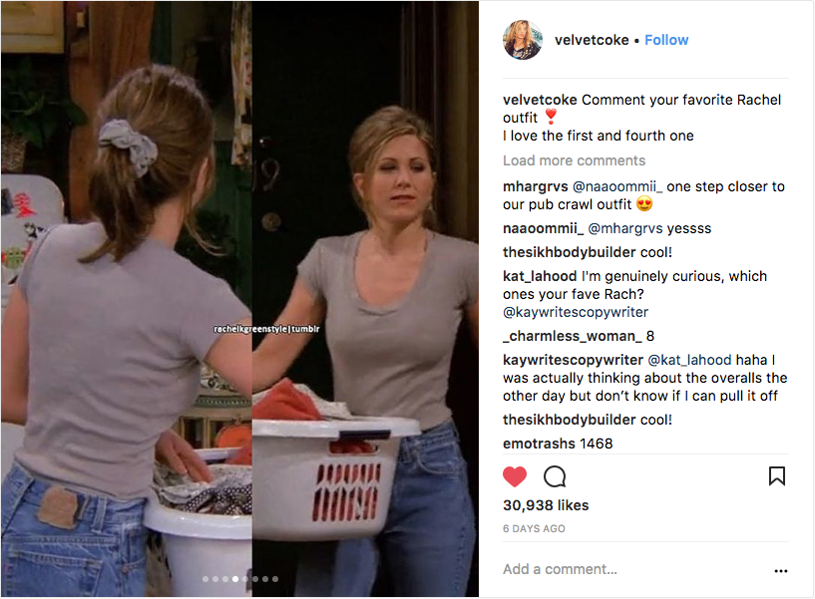
Task: Open the three-dot more options menu
Action: (x=781, y=571)
